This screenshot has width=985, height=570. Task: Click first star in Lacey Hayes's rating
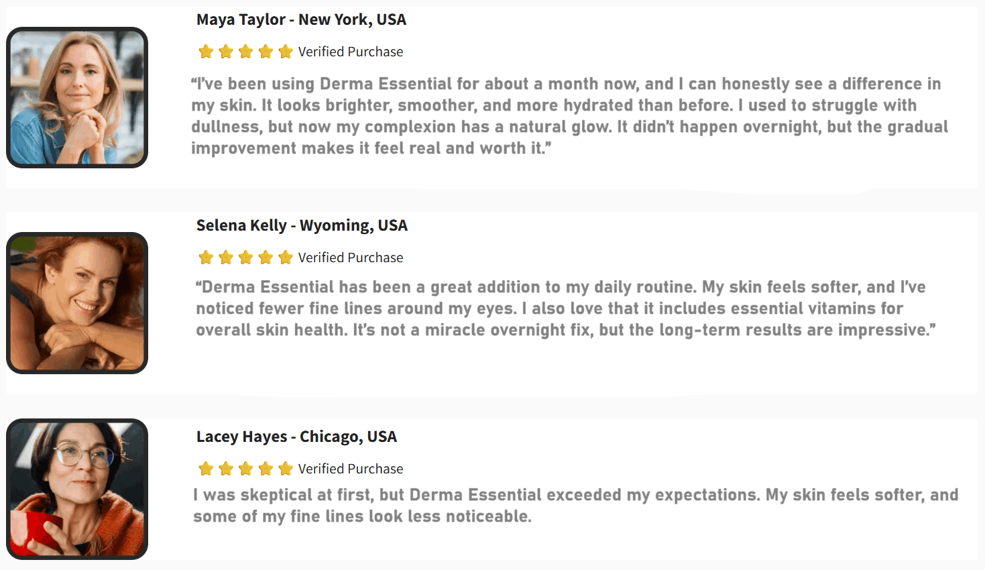206,469
